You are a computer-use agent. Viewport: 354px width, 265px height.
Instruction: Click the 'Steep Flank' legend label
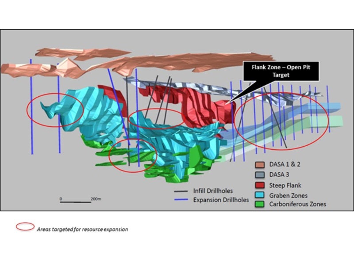pos(285,185)
